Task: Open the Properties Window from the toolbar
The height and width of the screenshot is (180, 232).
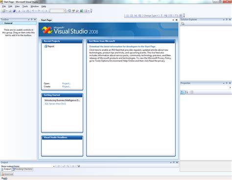Action: 73,11
